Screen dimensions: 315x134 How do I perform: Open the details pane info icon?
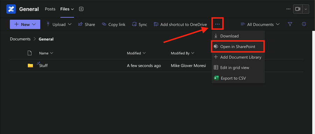[x=304, y=24]
